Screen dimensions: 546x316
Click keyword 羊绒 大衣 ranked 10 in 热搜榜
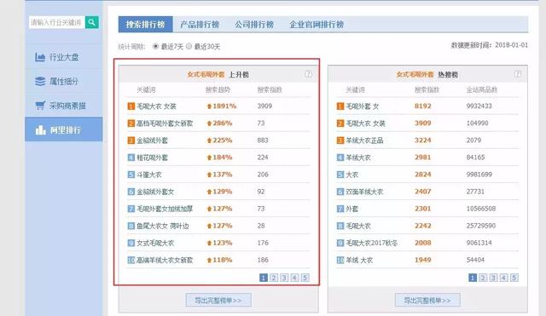point(359,260)
